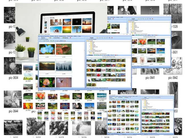
Task: Click Change order of Pictures in center window
Action: click(x=109, y=57)
